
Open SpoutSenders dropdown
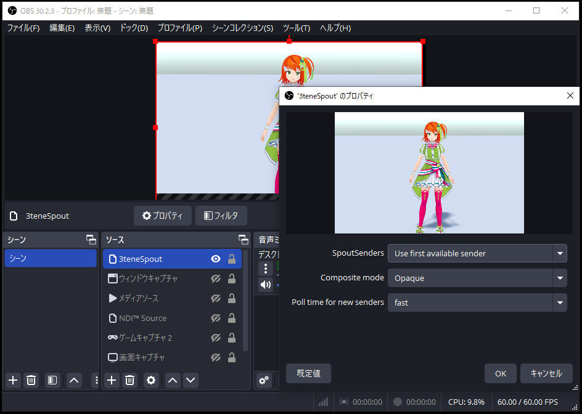pos(477,253)
